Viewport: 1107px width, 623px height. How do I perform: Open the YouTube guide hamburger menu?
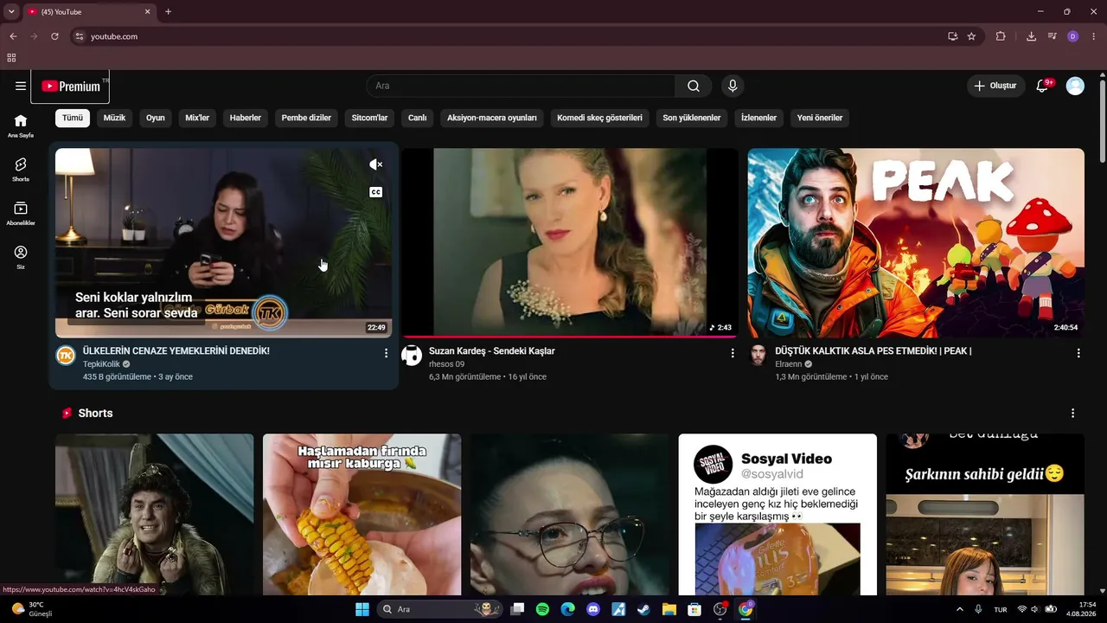(x=21, y=86)
